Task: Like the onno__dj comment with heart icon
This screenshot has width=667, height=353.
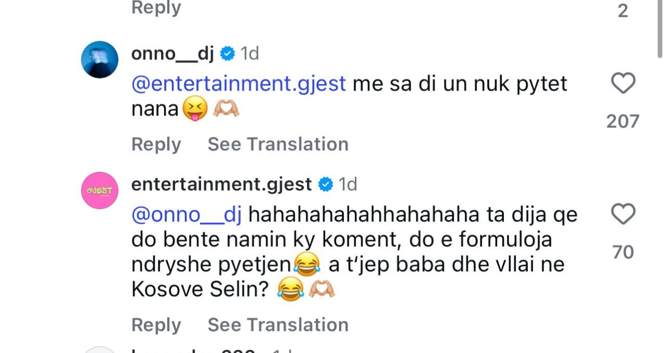Action: 623,84
